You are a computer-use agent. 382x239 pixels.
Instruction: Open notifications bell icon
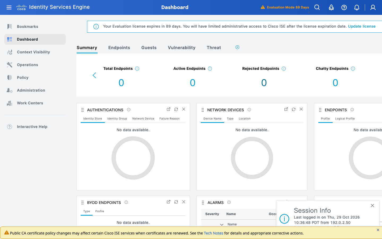(x=357, y=7)
